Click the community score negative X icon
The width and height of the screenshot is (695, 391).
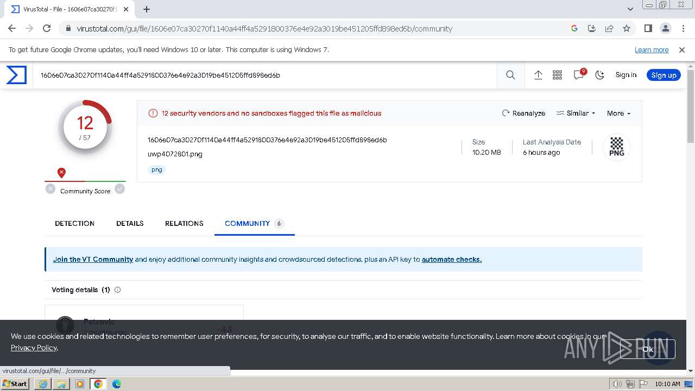pos(50,189)
